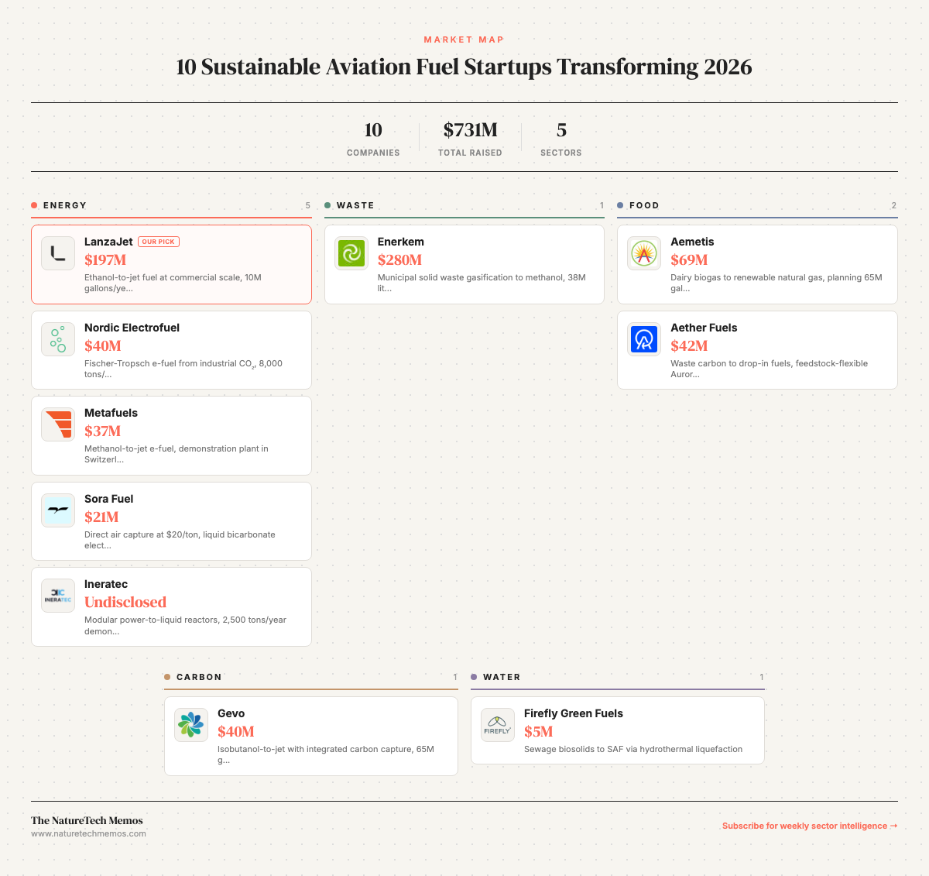Click the Firefly Green Fuels company name
This screenshot has height=876, width=929.
(574, 713)
